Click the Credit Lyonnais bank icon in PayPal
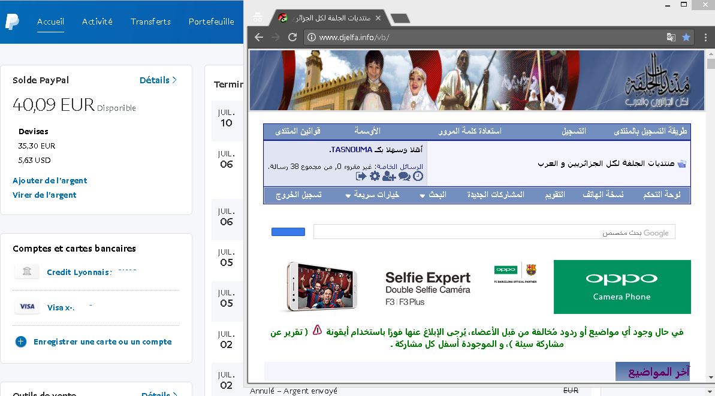Image resolution: width=715 pixels, height=396 pixels. [x=27, y=271]
